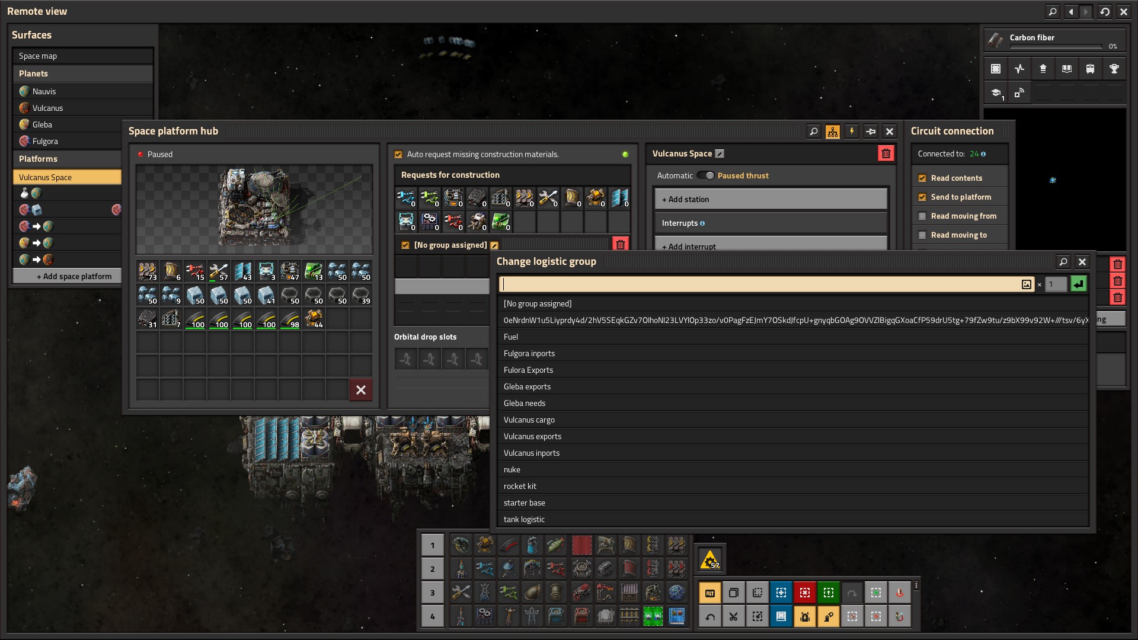Open the Space map surface
The image size is (1138, 640).
(83, 56)
